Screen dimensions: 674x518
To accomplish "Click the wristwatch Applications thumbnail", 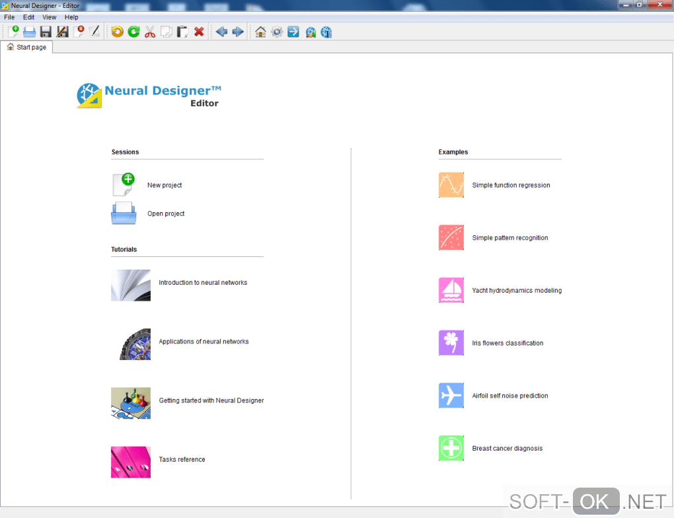I will coord(131,344).
